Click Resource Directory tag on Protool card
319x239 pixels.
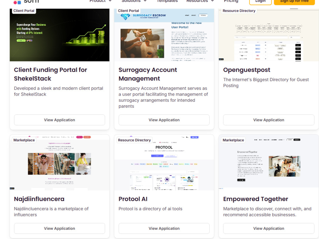click(x=134, y=140)
